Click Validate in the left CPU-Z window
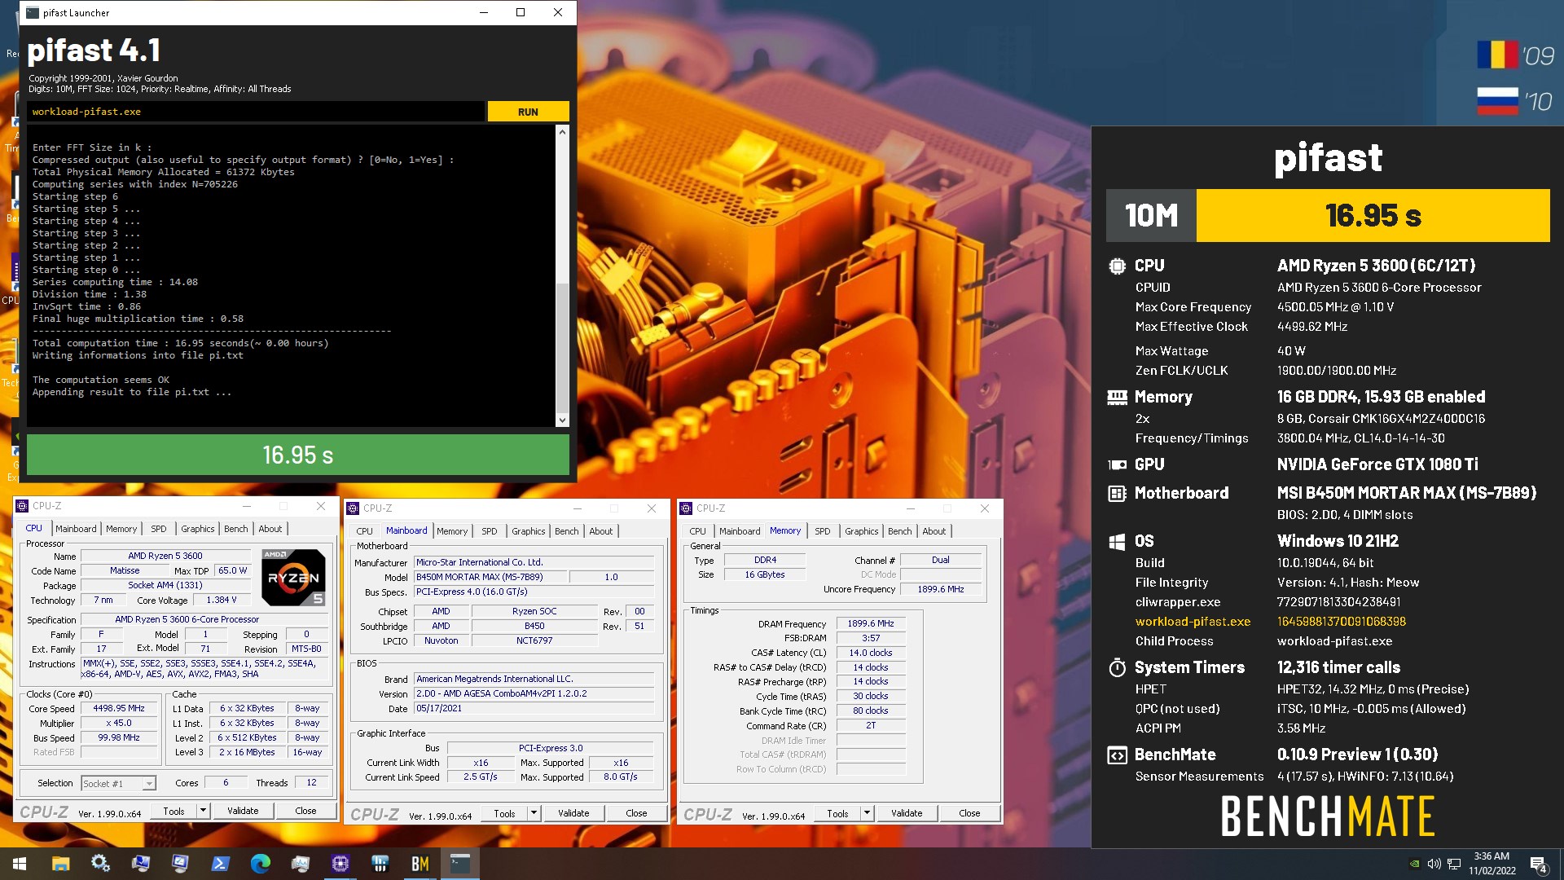This screenshot has height=880, width=1564. (243, 811)
